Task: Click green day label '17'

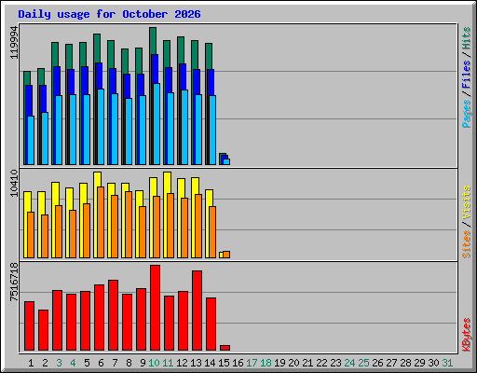Action: point(252,363)
